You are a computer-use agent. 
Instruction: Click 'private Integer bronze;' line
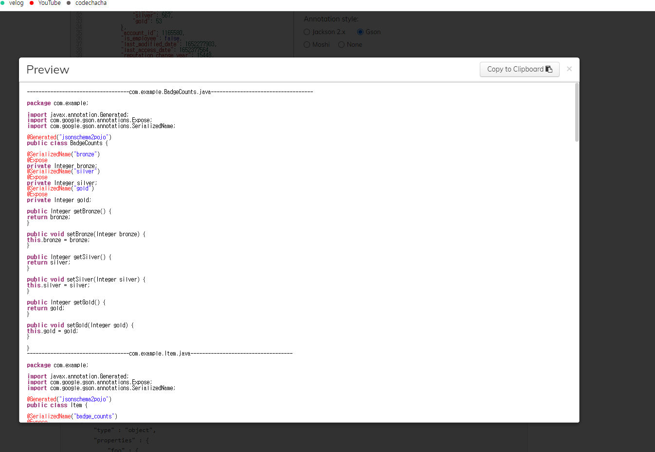[x=62, y=166]
